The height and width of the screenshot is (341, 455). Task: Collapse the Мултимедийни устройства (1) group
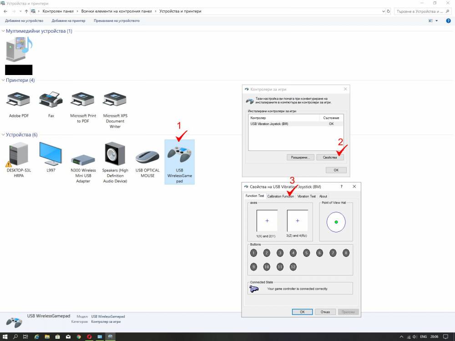(3, 31)
